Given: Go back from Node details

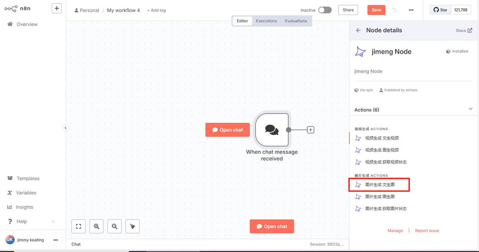Looking at the screenshot, I should point(358,31).
